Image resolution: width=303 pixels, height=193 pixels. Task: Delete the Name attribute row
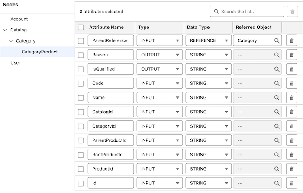coord(291,97)
